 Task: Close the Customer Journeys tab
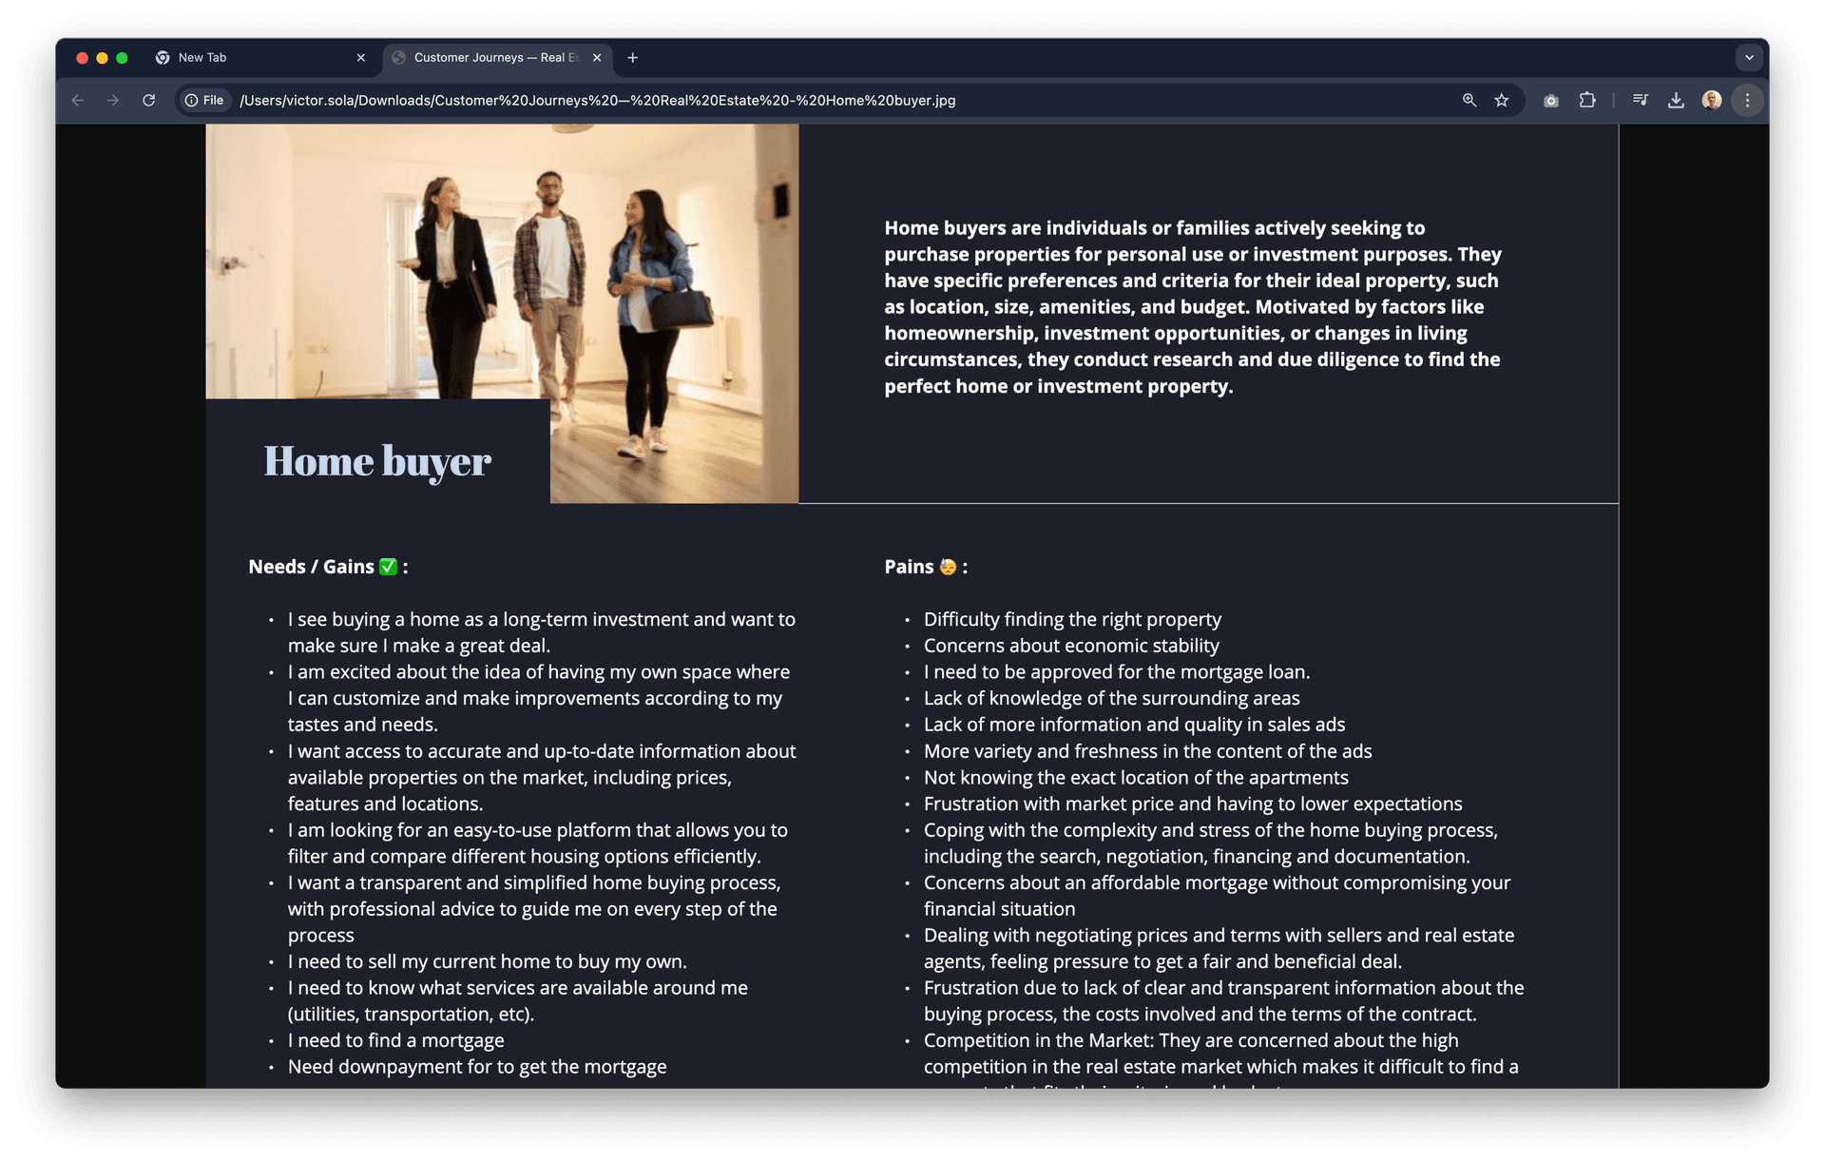click(x=597, y=58)
